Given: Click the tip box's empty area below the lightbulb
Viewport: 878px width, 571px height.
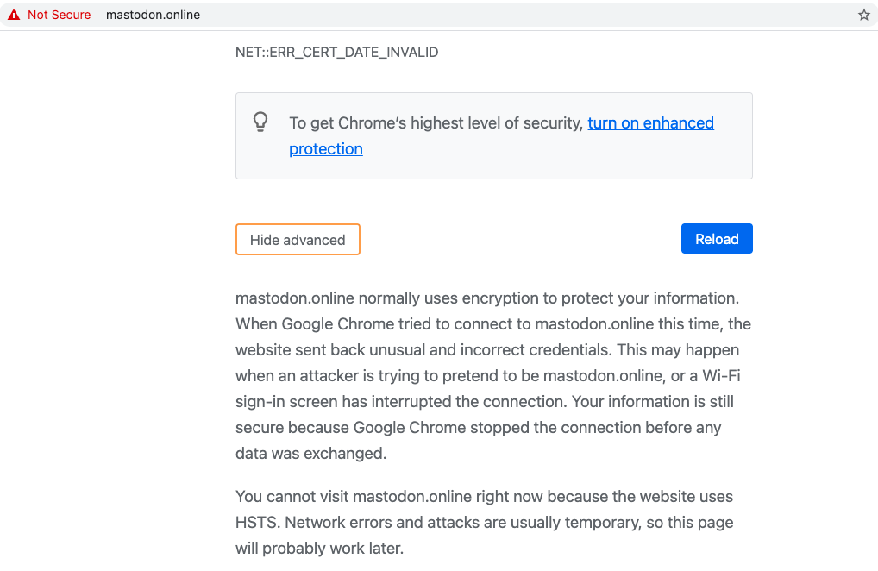Looking at the screenshot, I should (260, 158).
